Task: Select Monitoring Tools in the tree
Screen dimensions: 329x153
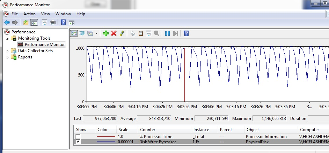Action: (x=34, y=38)
